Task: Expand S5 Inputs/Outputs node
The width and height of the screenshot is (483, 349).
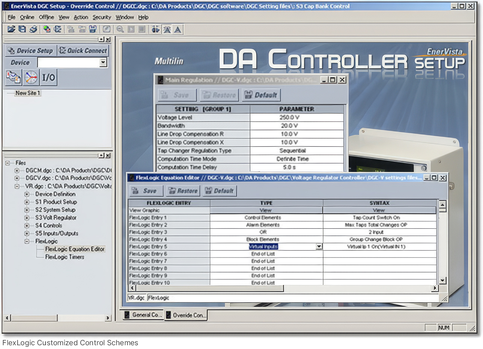Action: [27, 234]
